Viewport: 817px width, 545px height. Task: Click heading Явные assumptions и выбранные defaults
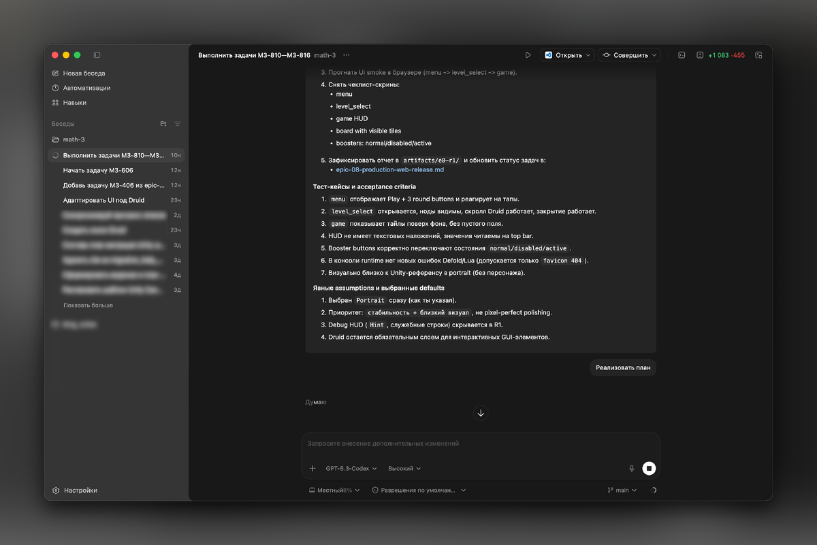pyautogui.click(x=379, y=288)
